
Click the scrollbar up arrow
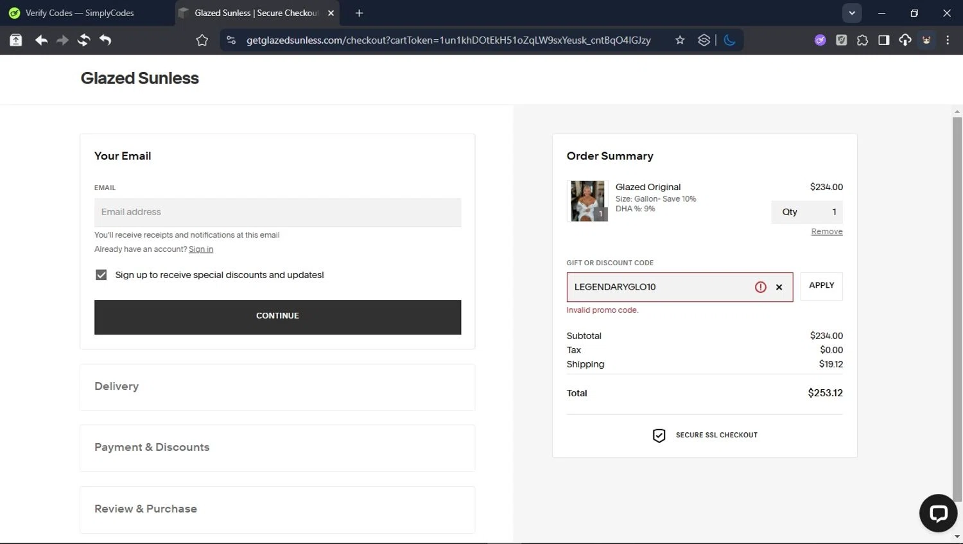click(957, 111)
